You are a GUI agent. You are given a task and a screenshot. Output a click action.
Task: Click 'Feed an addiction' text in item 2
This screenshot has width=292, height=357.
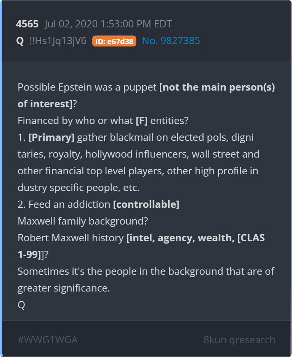coord(69,204)
